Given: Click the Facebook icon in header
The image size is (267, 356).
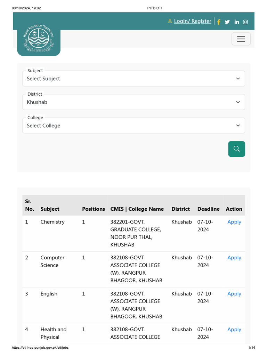Looking at the screenshot, I should 219,22.
